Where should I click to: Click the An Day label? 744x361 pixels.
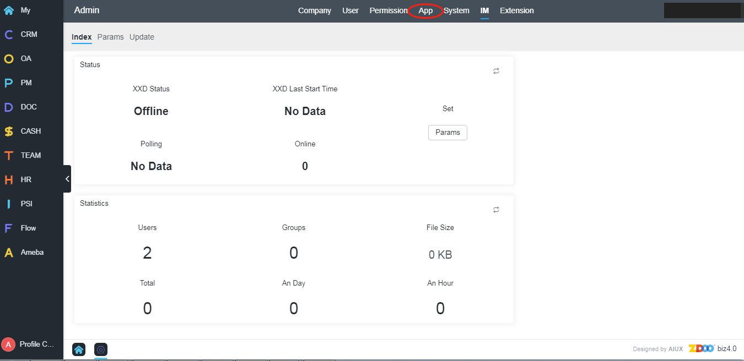tap(294, 283)
